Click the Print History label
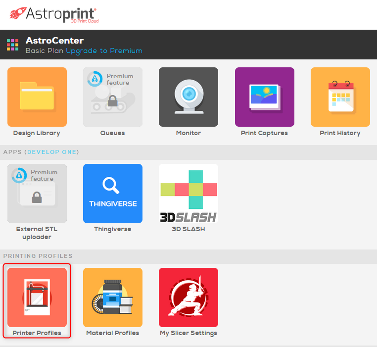The width and height of the screenshot is (377, 347). pos(340,133)
